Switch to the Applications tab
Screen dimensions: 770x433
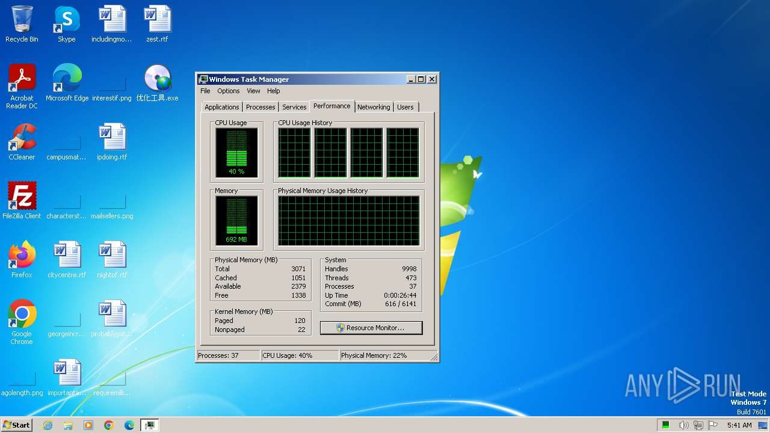(222, 107)
